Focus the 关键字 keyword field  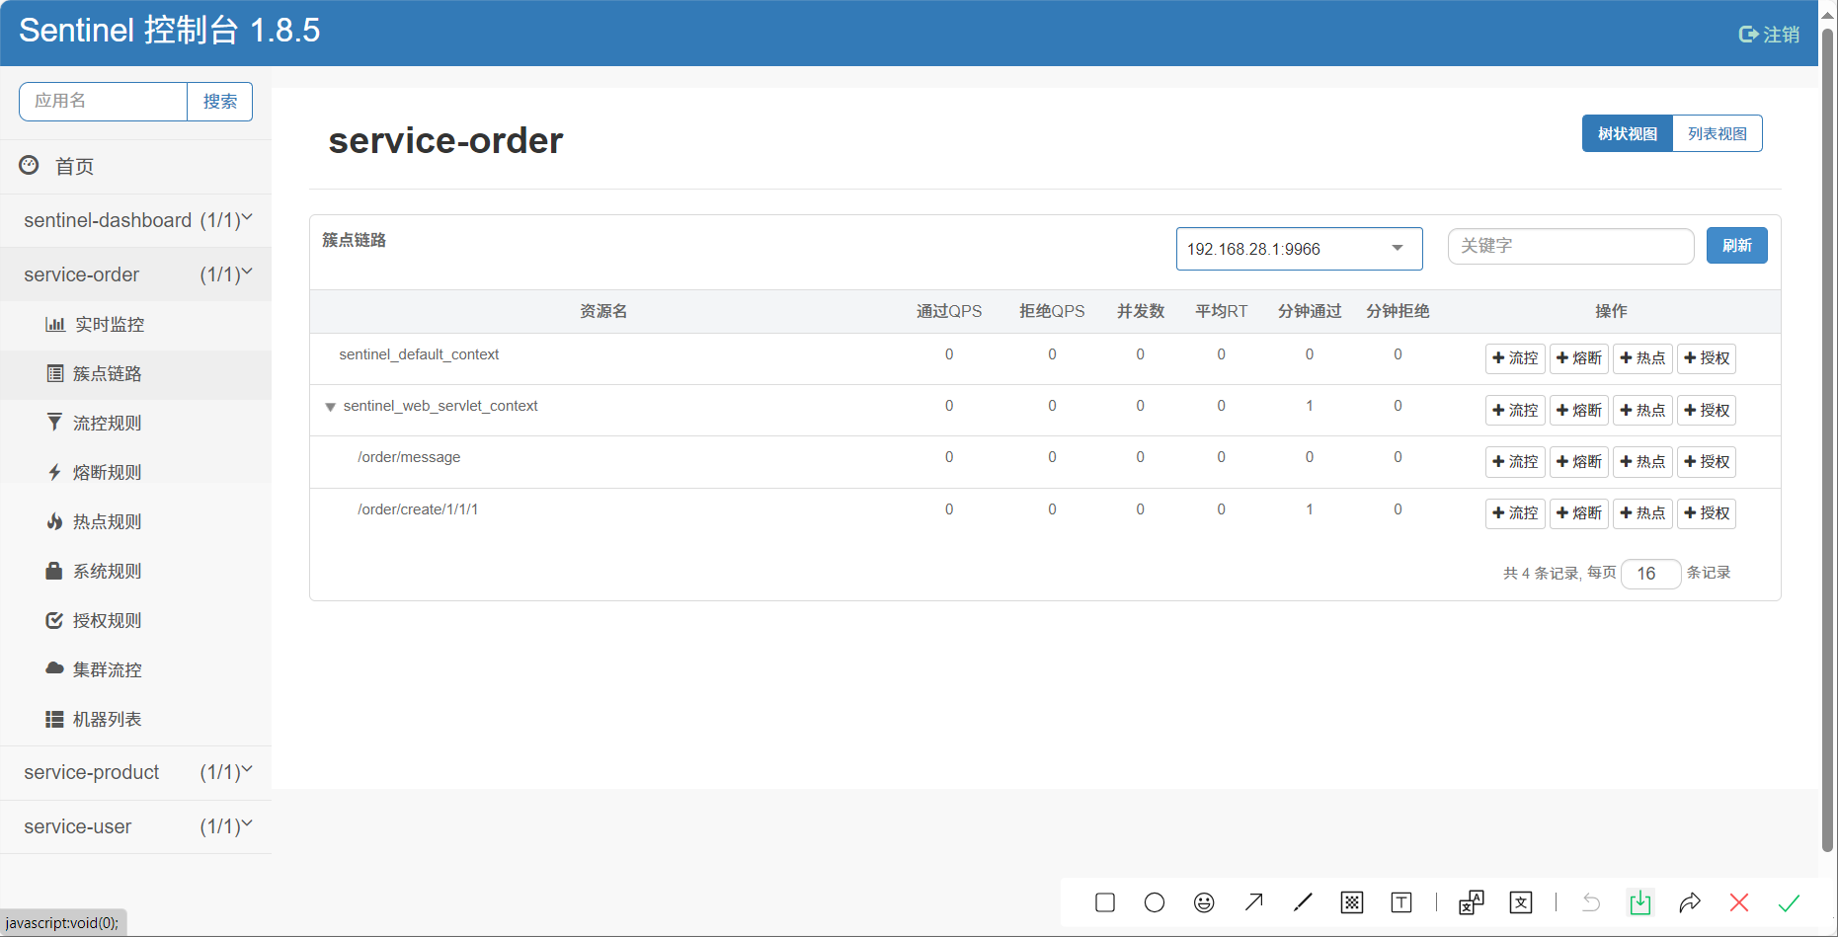(1570, 246)
